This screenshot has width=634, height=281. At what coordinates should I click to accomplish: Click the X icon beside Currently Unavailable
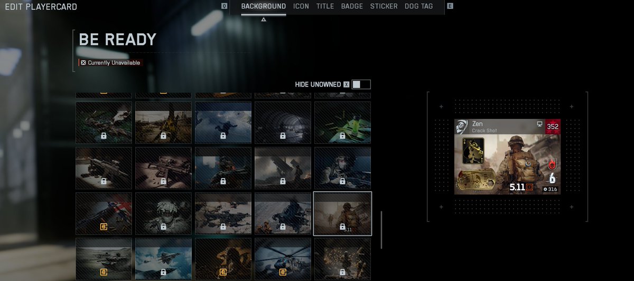coord(83,63)
